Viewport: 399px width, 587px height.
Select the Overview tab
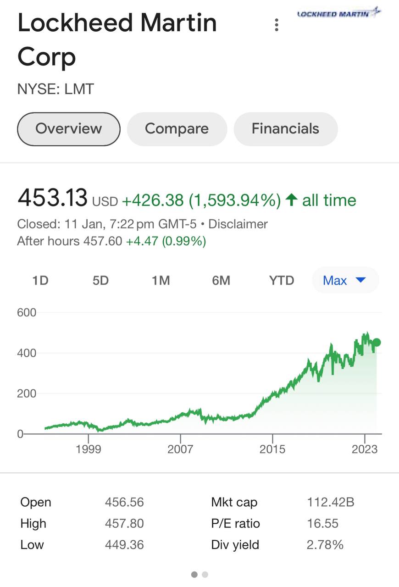[69, 129]
